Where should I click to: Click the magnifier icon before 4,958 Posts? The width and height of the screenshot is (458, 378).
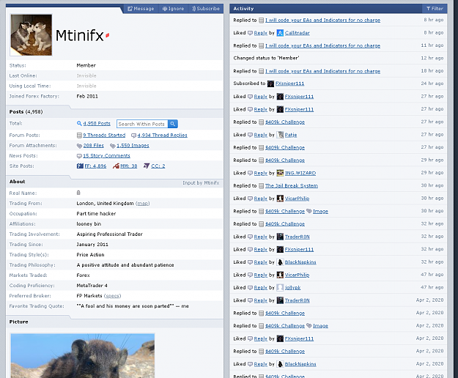click(79, 124)
